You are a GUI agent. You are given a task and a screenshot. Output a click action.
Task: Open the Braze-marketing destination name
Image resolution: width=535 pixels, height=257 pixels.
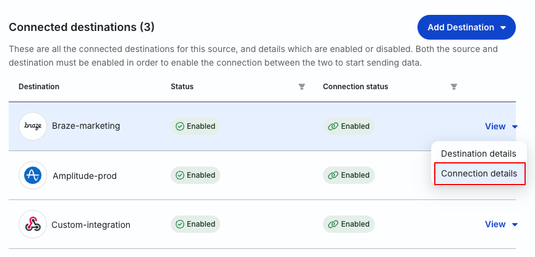click(x=86, y=126)
